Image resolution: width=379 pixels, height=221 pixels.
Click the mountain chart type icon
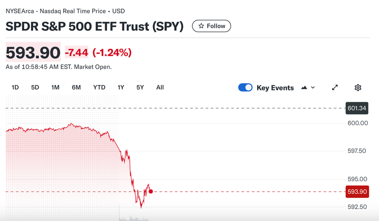pos(304,88)
